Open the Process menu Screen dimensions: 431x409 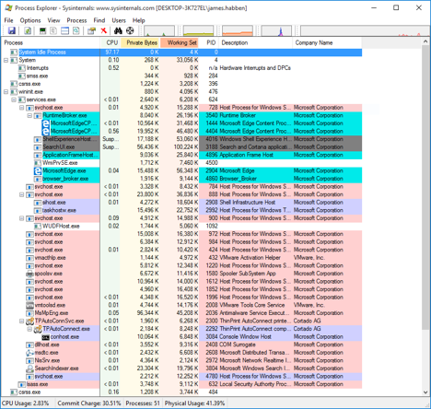tap(76, 20)
